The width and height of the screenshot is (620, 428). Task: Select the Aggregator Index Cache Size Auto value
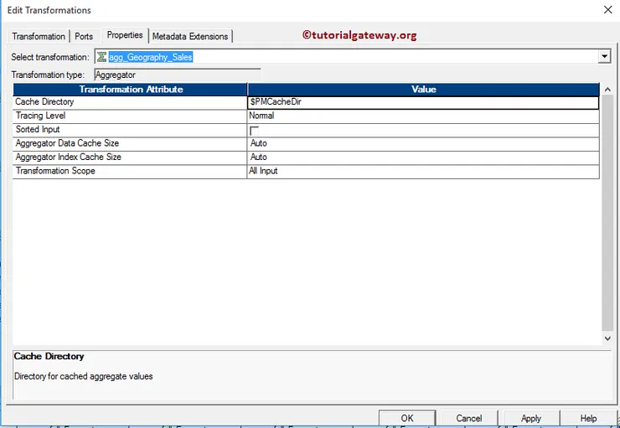coord(423,157)
